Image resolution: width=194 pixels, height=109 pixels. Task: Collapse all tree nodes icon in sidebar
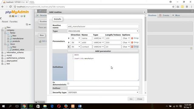point(27,24)
